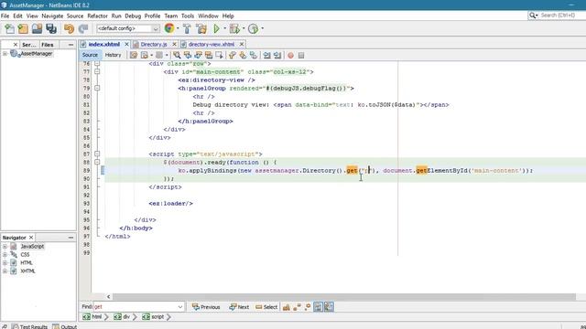This screenshot has width=586, height=329.
Task: Toggle Highlight Results in find bar
Action: click(318, 307)
